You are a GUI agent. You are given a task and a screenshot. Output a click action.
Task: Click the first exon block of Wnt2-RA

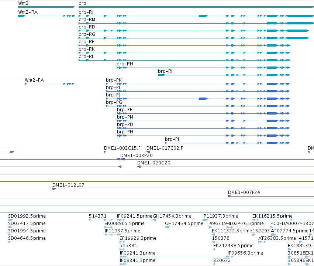click(21, 16)
